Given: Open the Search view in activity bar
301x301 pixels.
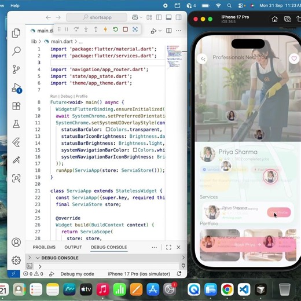Looking at the screenshot, I should click(16, 51).
